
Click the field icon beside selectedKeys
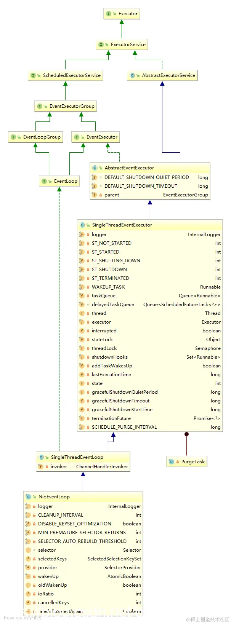tap(28, 559)
